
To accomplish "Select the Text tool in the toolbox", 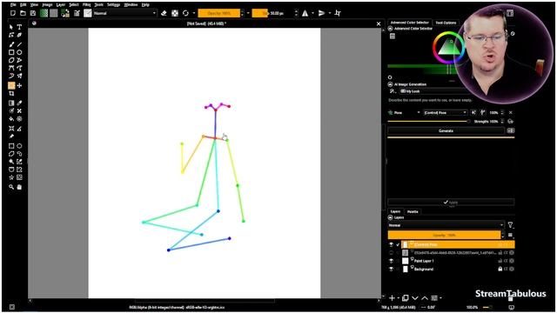I will point(19,27).
